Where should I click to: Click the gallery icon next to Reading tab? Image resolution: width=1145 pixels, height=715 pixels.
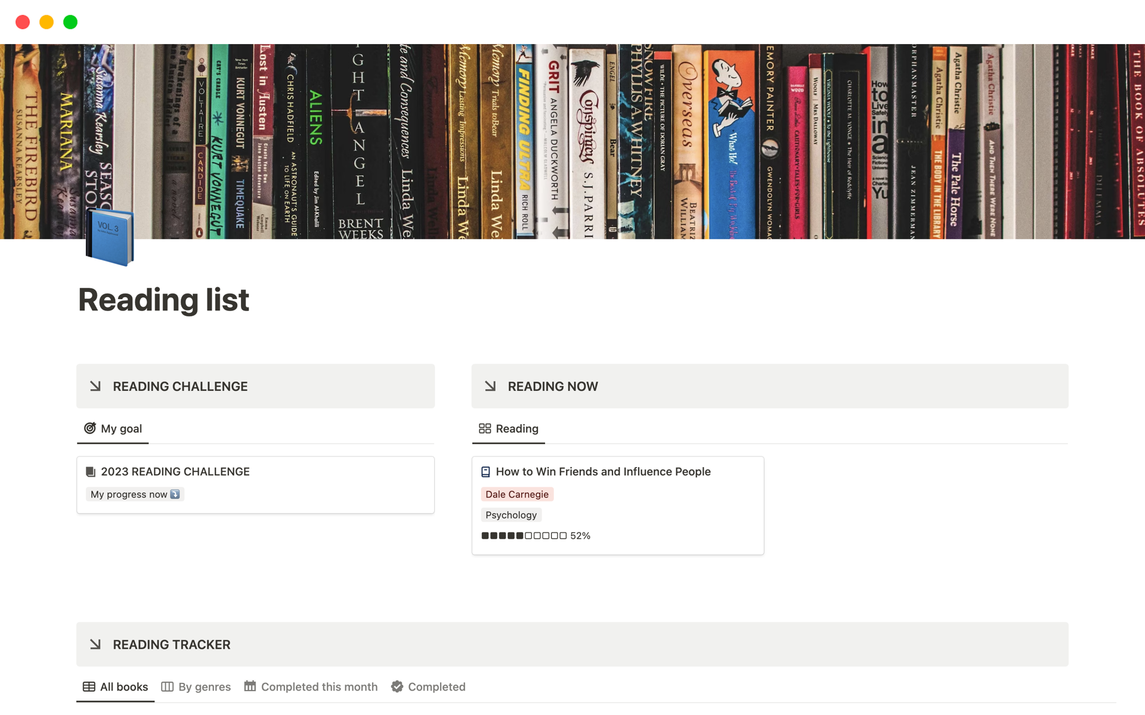coord(485,428)
